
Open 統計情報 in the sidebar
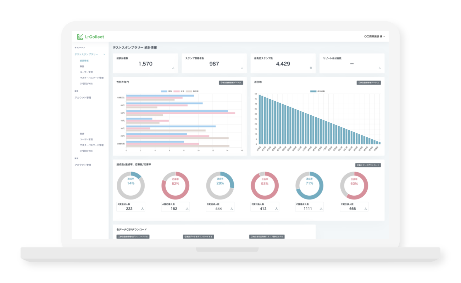point(84,61)
